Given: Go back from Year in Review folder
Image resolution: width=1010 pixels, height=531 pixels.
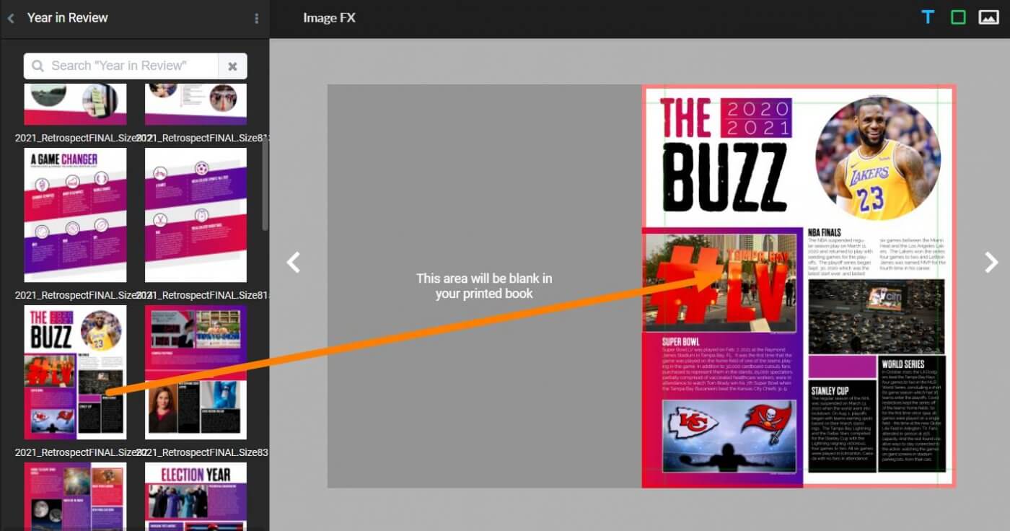Looking at the screenshot, I should point(11,18).
